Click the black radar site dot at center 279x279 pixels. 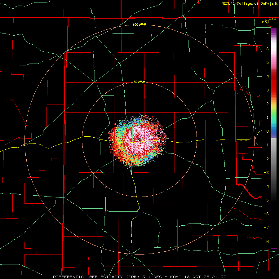(x=139, y=139)
